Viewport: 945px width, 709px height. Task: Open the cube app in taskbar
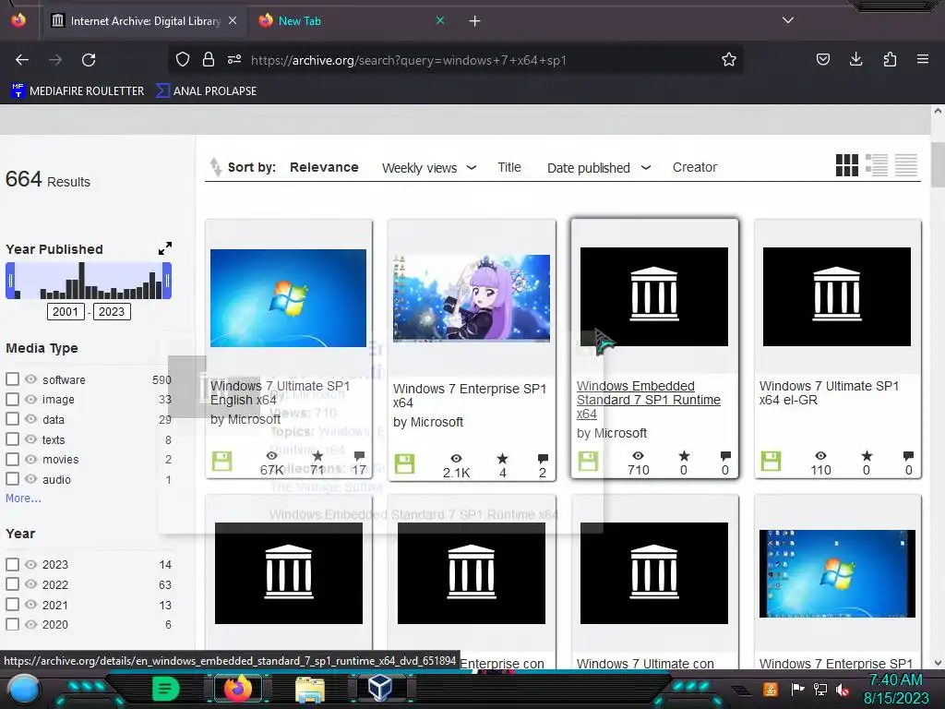point(380,688)
